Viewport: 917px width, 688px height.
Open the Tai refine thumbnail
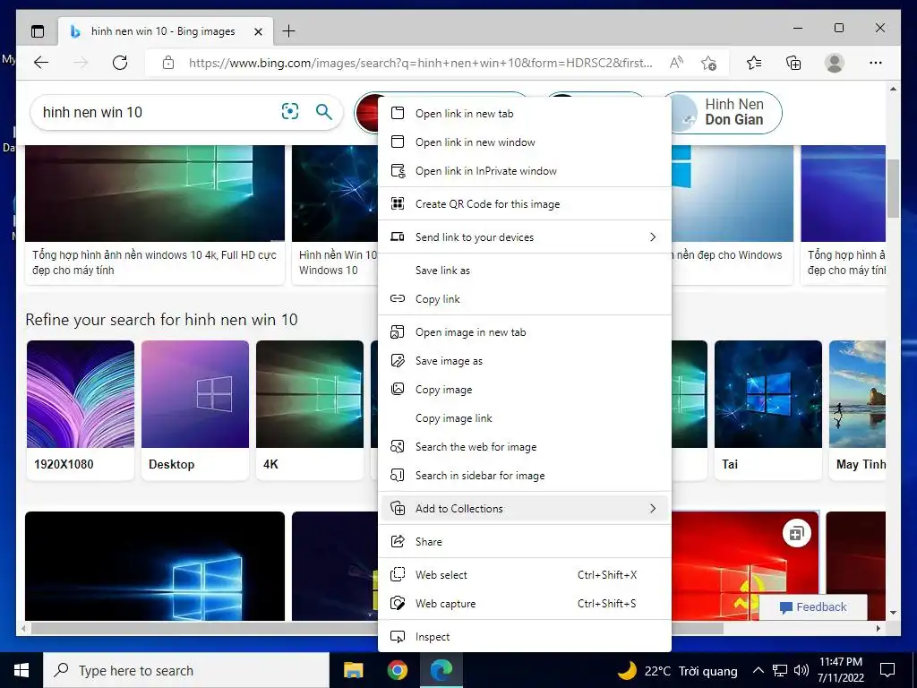click(768, 409)
